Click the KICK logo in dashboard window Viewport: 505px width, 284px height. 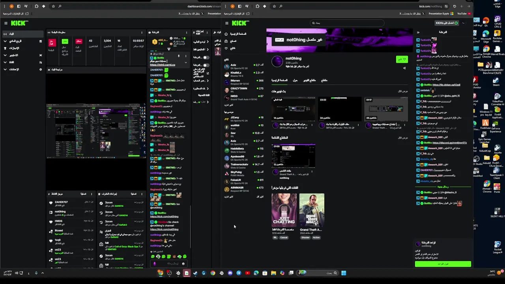pos(19,23)
